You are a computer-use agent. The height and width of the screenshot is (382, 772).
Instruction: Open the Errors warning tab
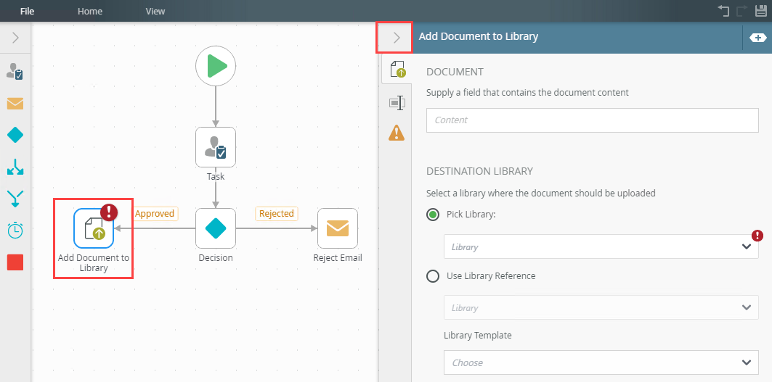click(397, 133)
